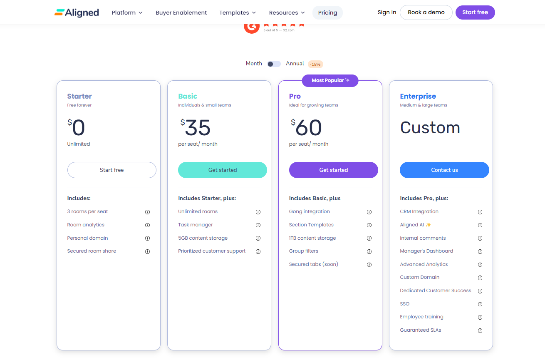Expand the Resources dropdown menu

coord(287,12)
